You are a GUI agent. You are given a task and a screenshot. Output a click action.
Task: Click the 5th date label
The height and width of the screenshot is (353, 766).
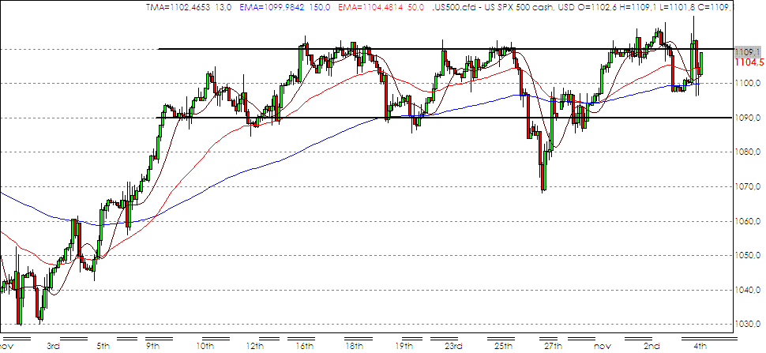103,347
